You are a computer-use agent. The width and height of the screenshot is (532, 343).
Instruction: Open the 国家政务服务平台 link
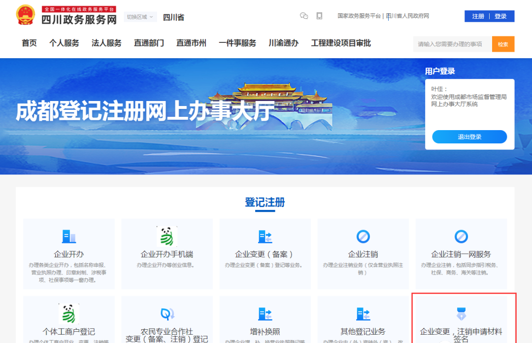(359, 16)
